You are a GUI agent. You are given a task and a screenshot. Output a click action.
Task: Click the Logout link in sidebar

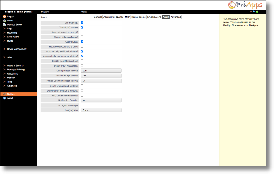coord(10,16)
